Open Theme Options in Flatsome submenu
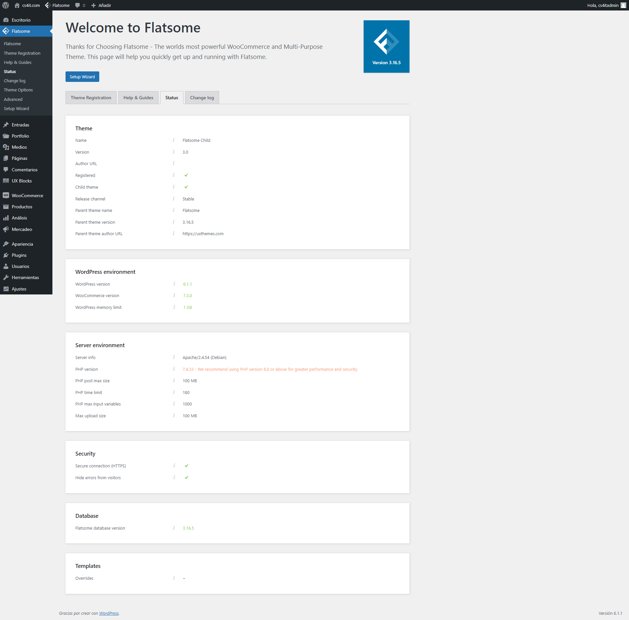Screen dimensions: 629x620 [18, 90]
